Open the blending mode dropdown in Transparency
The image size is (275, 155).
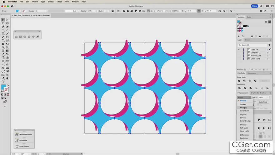(244, 97)
